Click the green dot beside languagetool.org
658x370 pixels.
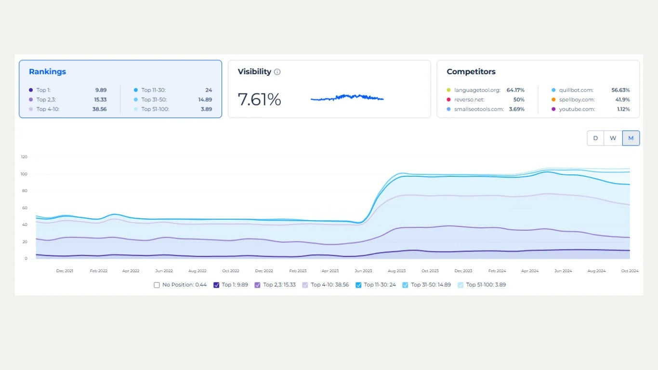448,90
